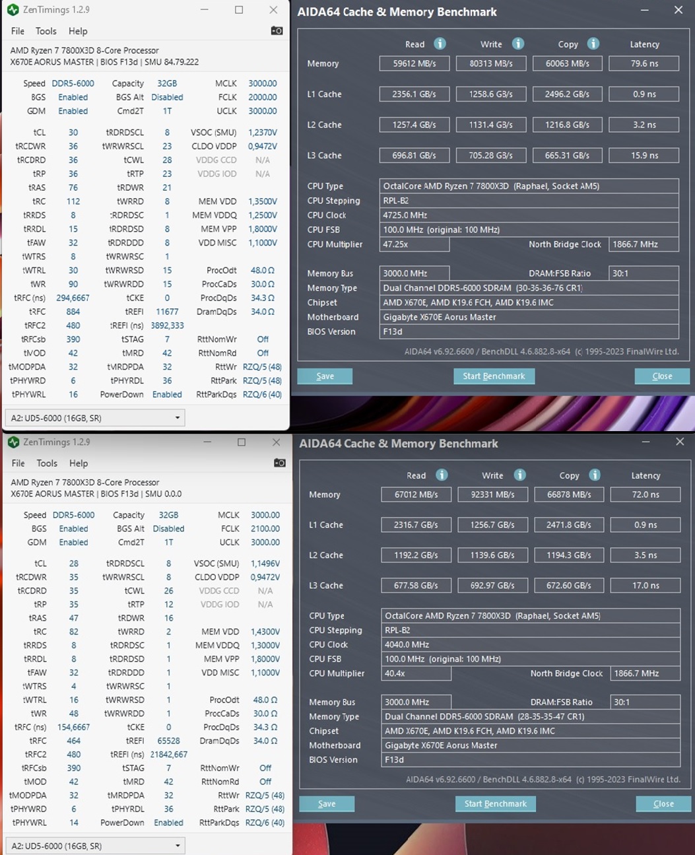Select the 67012 MB/s memory read value
Image resolution: width=695 pixels, height=855 pixels.
coord(416,495)
